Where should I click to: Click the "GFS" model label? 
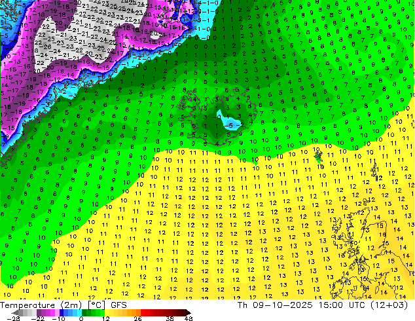118,305
